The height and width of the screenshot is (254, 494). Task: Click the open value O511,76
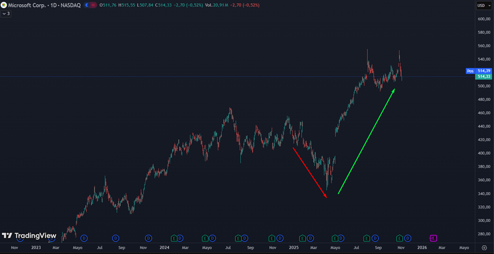click(108, 5)
